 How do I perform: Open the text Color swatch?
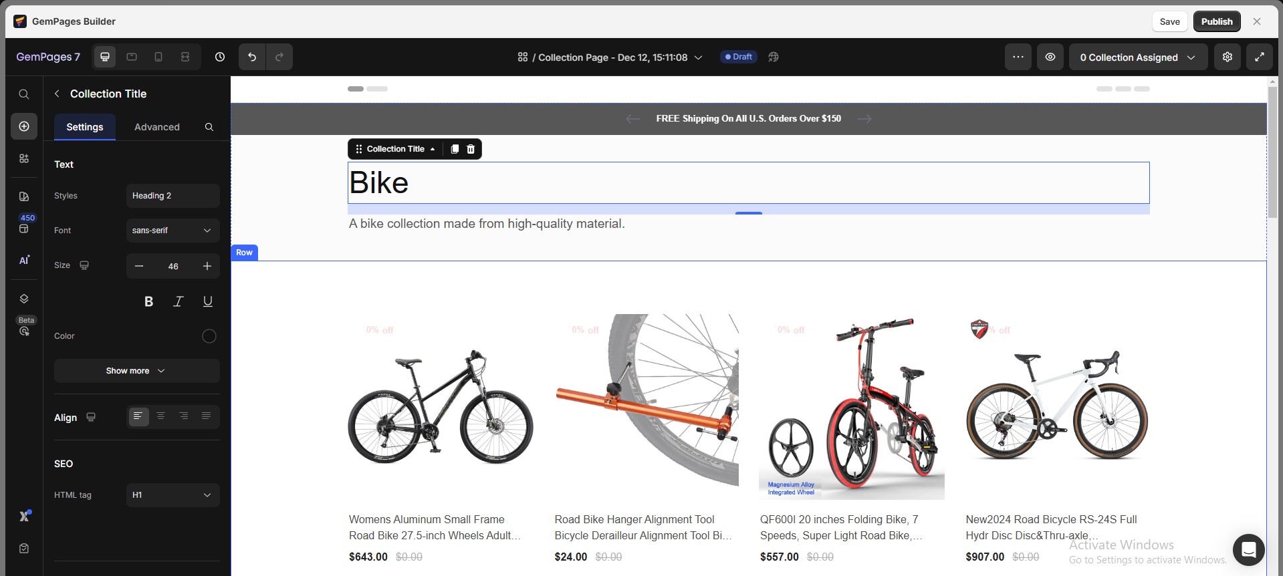(x=209, y=336)
